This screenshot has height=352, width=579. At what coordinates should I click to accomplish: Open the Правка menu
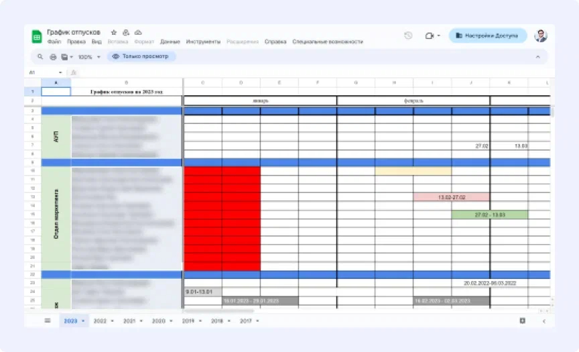[x=76, y=42]
